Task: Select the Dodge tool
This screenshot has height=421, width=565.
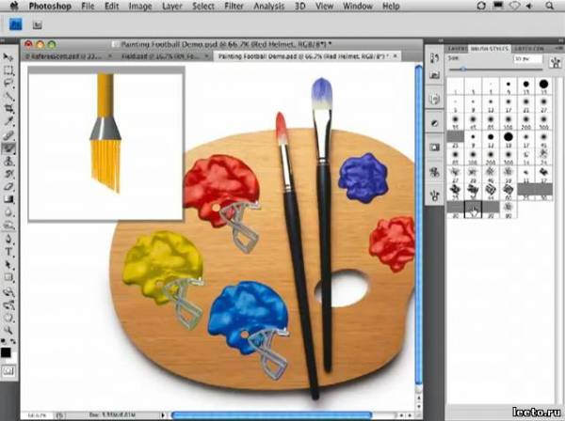Action: coord(8,226)
